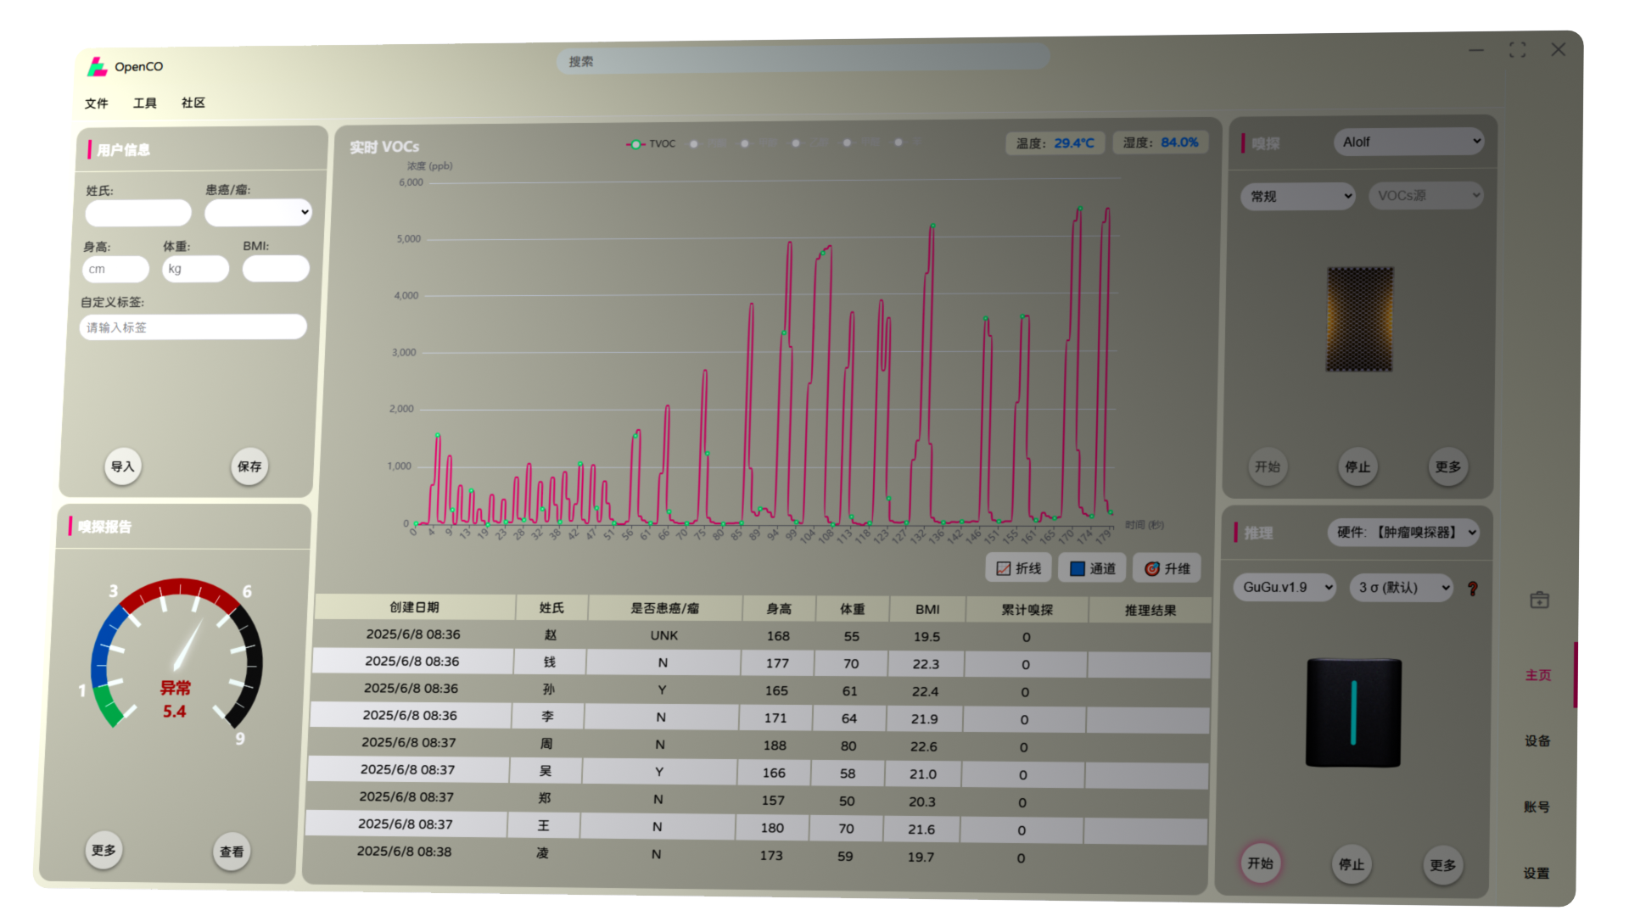Open the 患癌/瘤 dropdown
This screenshot has width=1629, height=916.
258,212
